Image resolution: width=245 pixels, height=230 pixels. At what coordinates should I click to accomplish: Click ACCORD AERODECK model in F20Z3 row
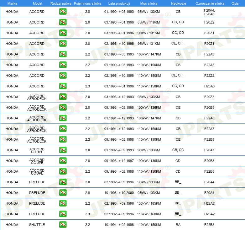pos(37,97)
